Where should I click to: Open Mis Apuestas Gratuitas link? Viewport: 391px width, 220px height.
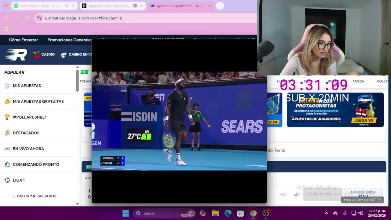[x=38, y=101]
